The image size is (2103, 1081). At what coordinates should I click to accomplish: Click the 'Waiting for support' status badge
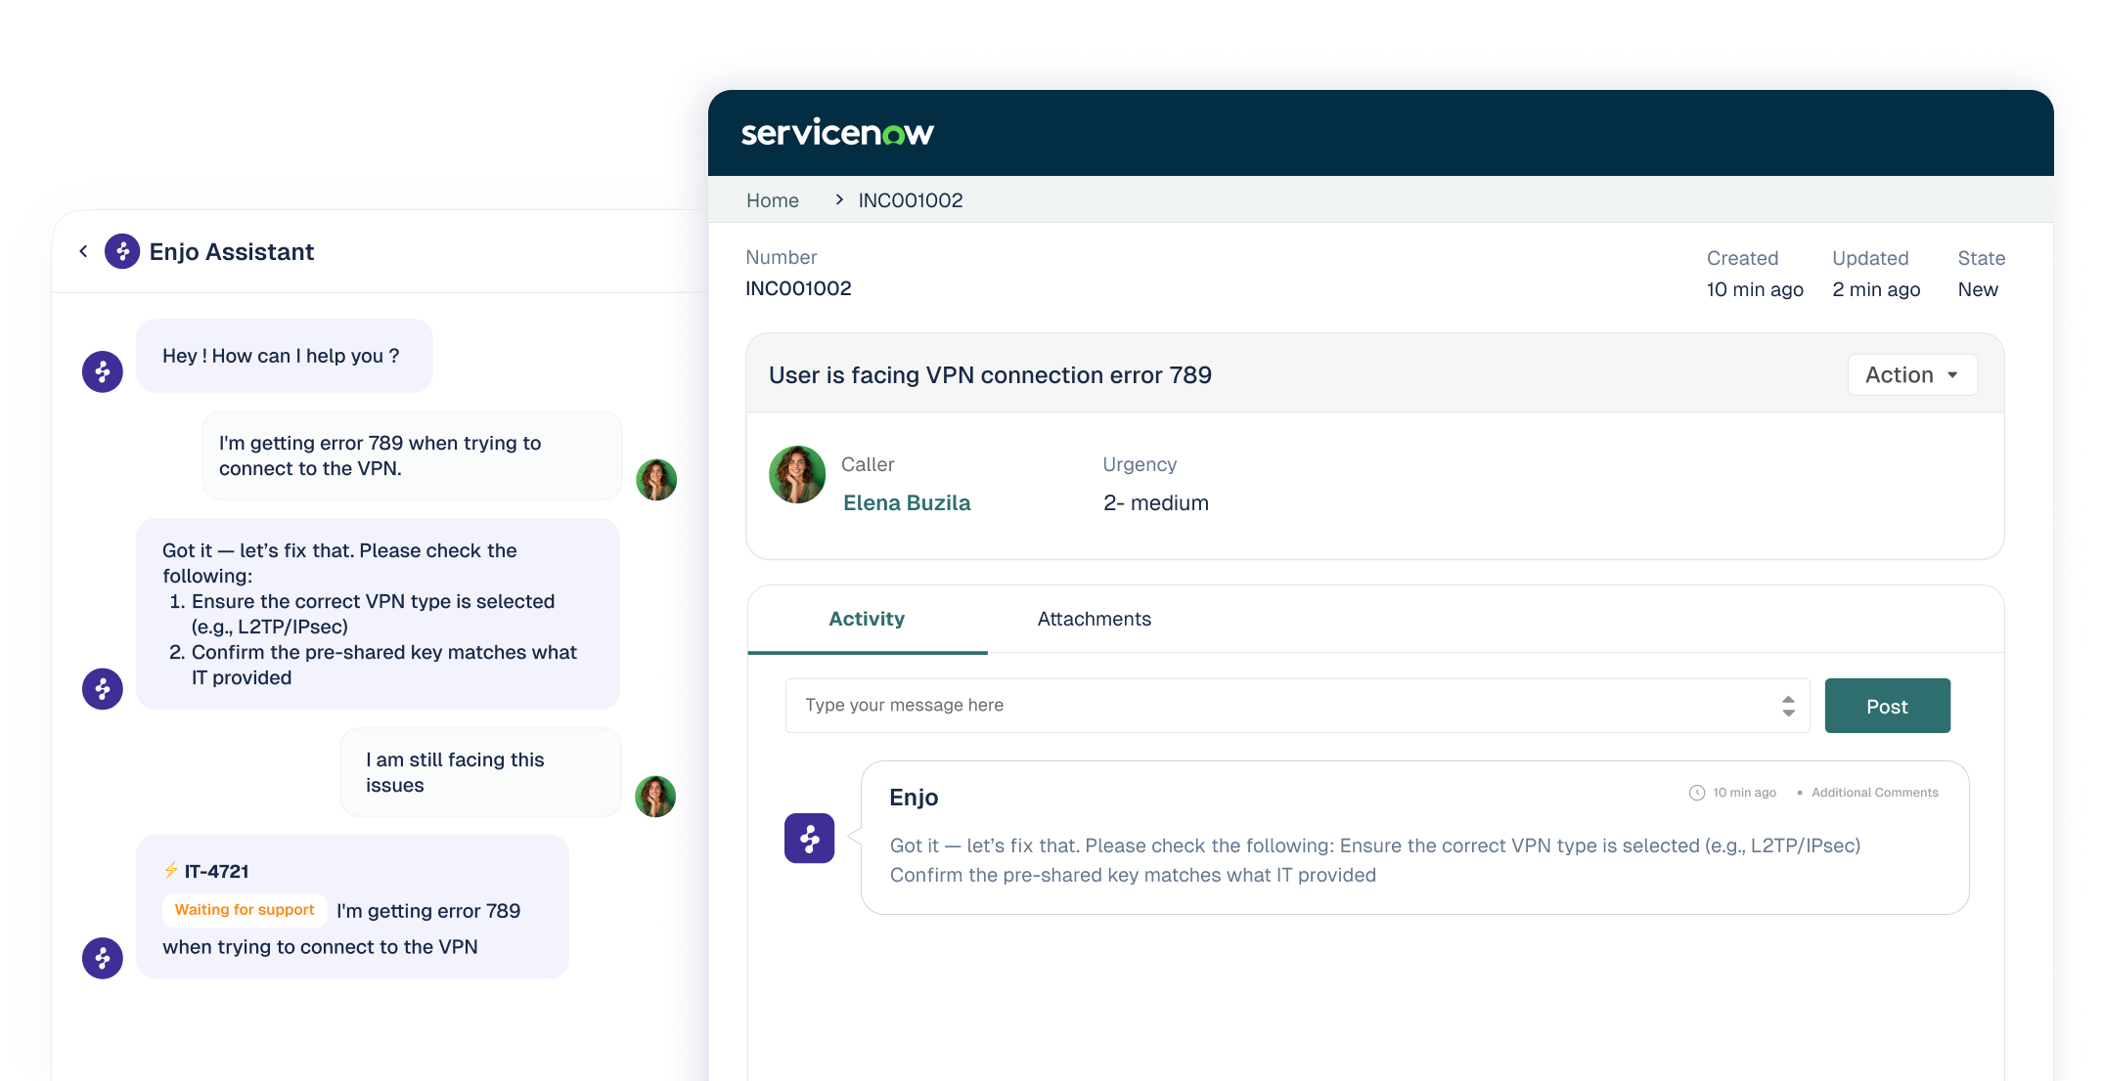click(x=245, y=910)
